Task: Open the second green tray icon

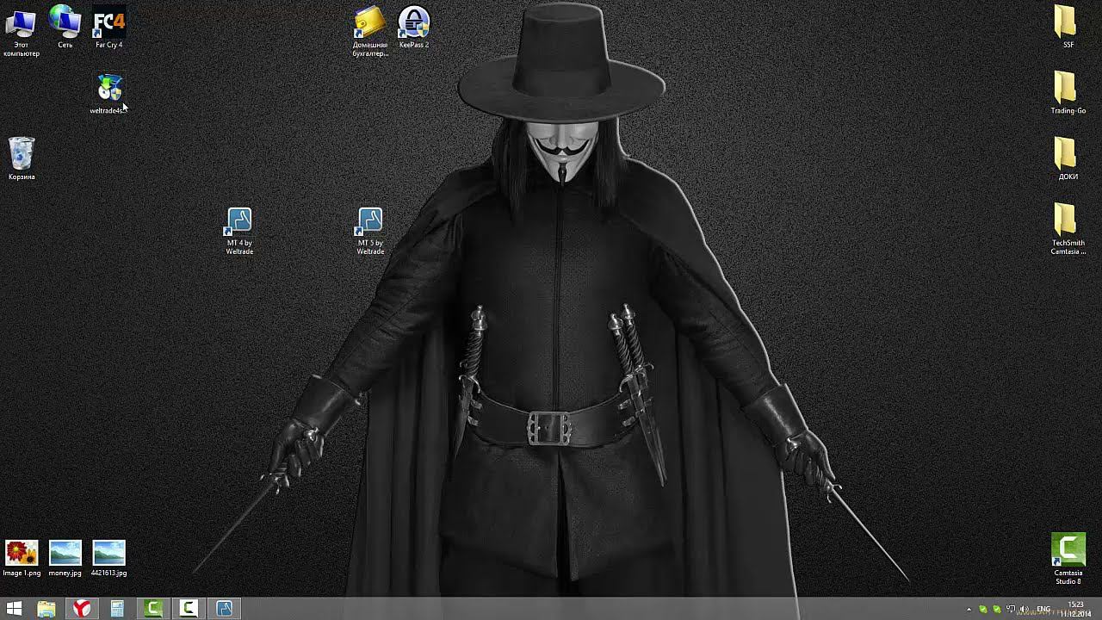Action: point(997,610)
